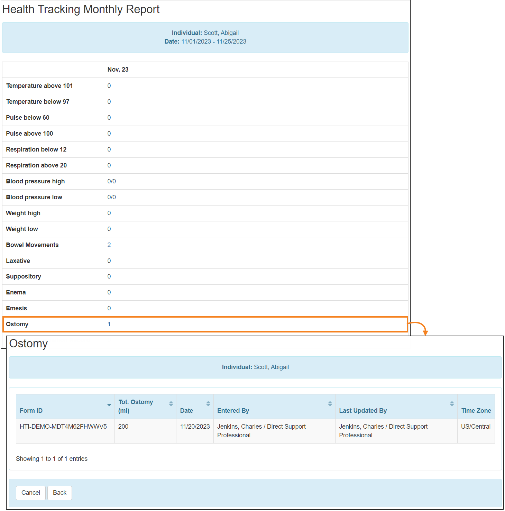Viewport: 505px width, 511px height.
Task: Sort by Tot. Ostomy (ml) arrows
Action: point(171,403)
